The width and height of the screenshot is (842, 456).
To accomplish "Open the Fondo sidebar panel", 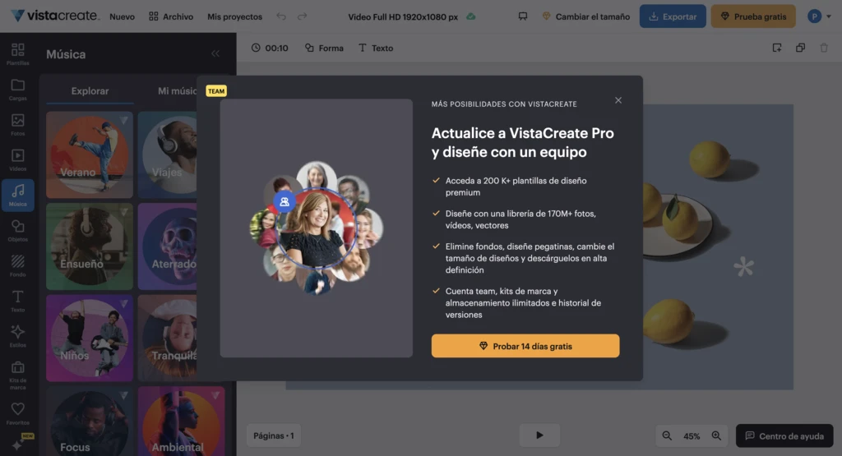I will coord(18,265).
